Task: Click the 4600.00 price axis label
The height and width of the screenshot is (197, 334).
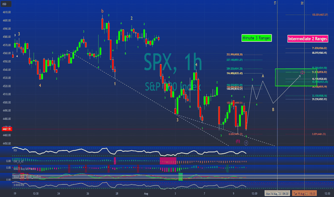Action: [x=7, y=21]
